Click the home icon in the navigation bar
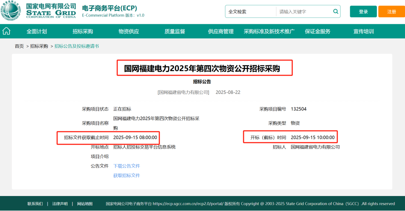 [x=6, y=31]
